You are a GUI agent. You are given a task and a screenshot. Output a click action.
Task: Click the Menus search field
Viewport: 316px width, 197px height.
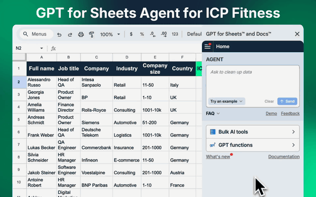[x=36, y=34]
